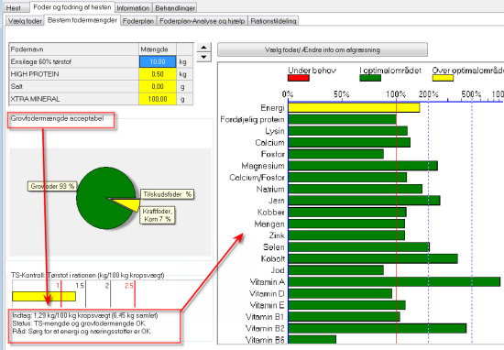
Task: Select the Salt feed name cell
Action: coord(74,86)
